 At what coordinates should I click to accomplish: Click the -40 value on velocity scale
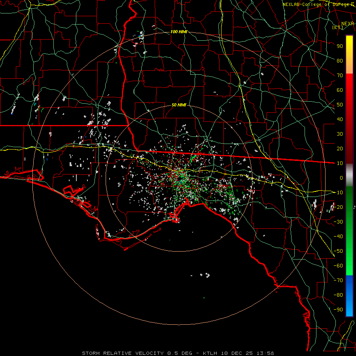pos(338,237)
